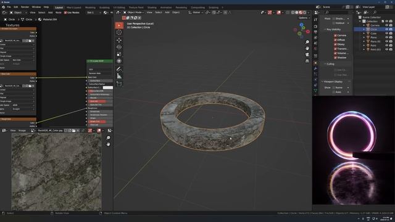Open the File menu
Viewport: 395px width, 222px height.
(9, 7)
